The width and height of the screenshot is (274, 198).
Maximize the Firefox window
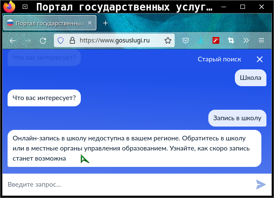242,7
